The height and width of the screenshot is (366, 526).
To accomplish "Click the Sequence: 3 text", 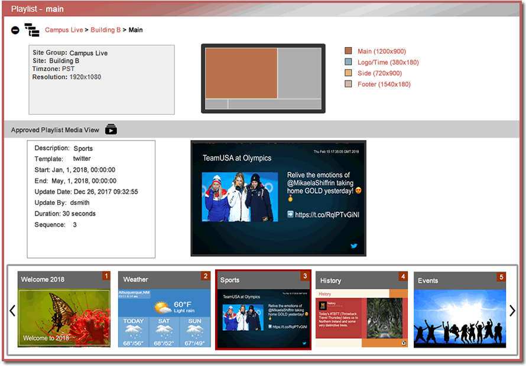I will point(56,224).
